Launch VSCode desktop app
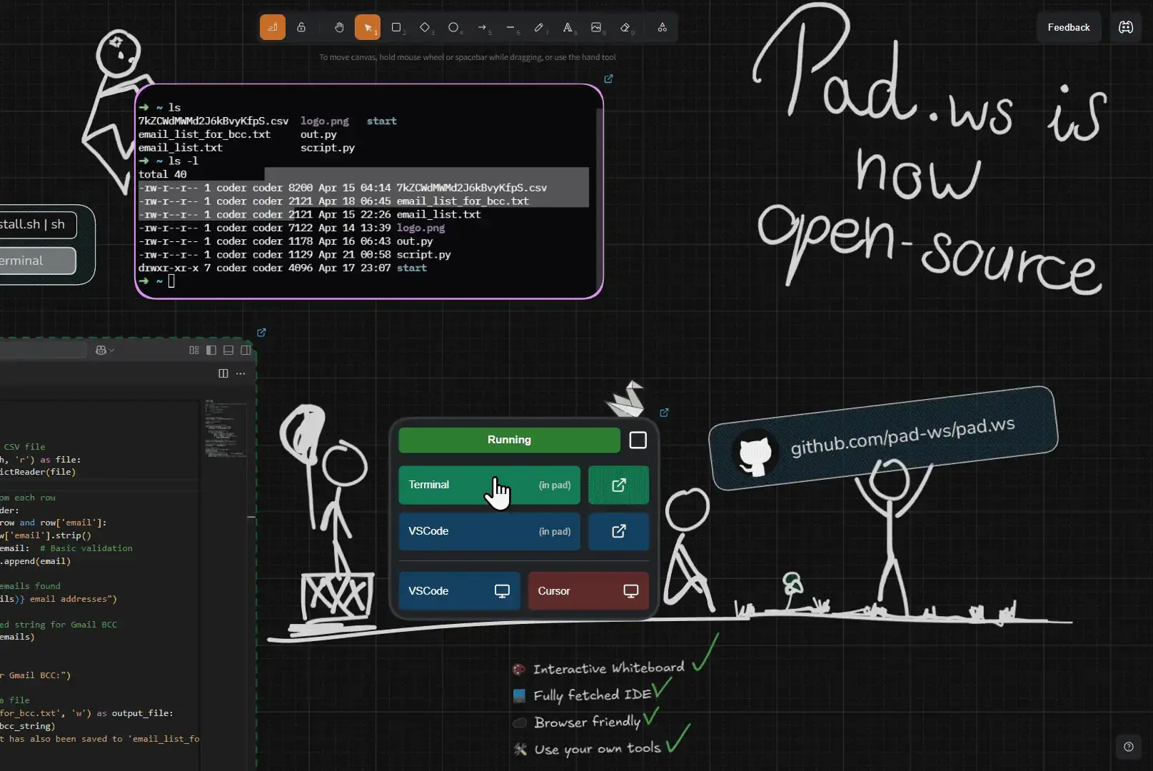Viewport: 1153px width, 771px height. coord(459,591)
